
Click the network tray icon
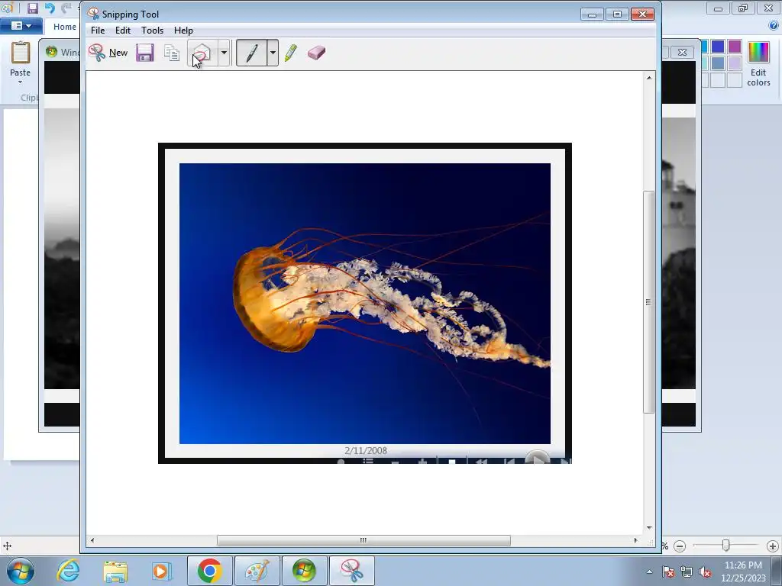pyautogui.click(x=687, y=572)
